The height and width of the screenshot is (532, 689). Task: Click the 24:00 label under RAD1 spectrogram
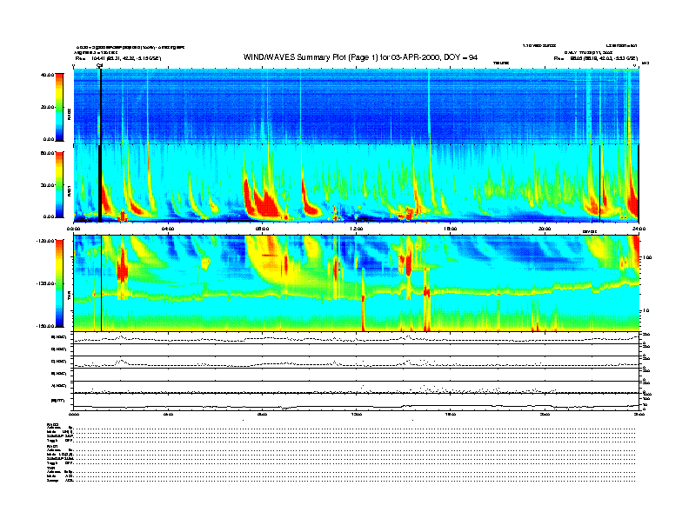639,229
